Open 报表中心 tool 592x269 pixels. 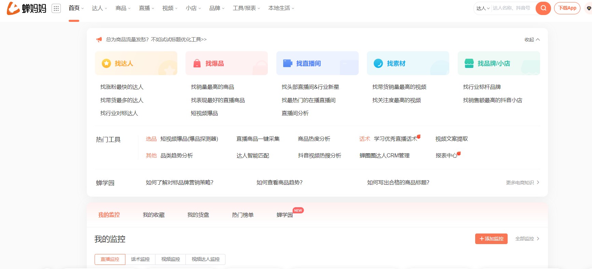[446, 156]
